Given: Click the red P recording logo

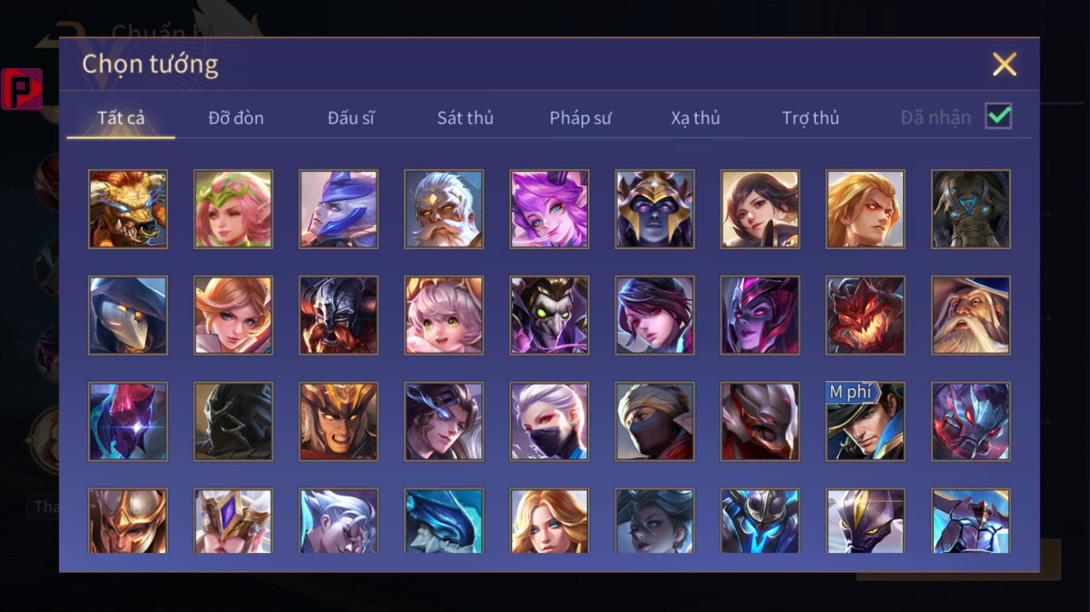Looking at the screenshot, I should [x=22, y=89].
